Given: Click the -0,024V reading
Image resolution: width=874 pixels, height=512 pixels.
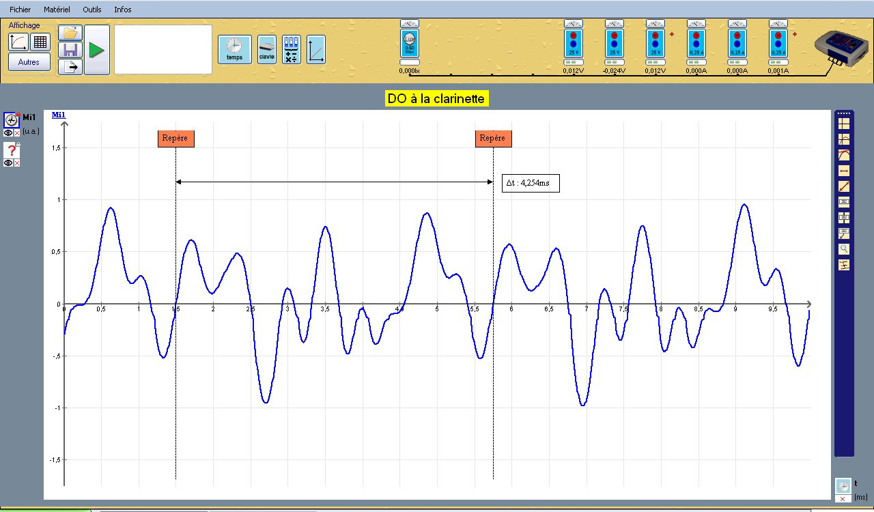Looking at the screenshot, I should click(615, 70).
